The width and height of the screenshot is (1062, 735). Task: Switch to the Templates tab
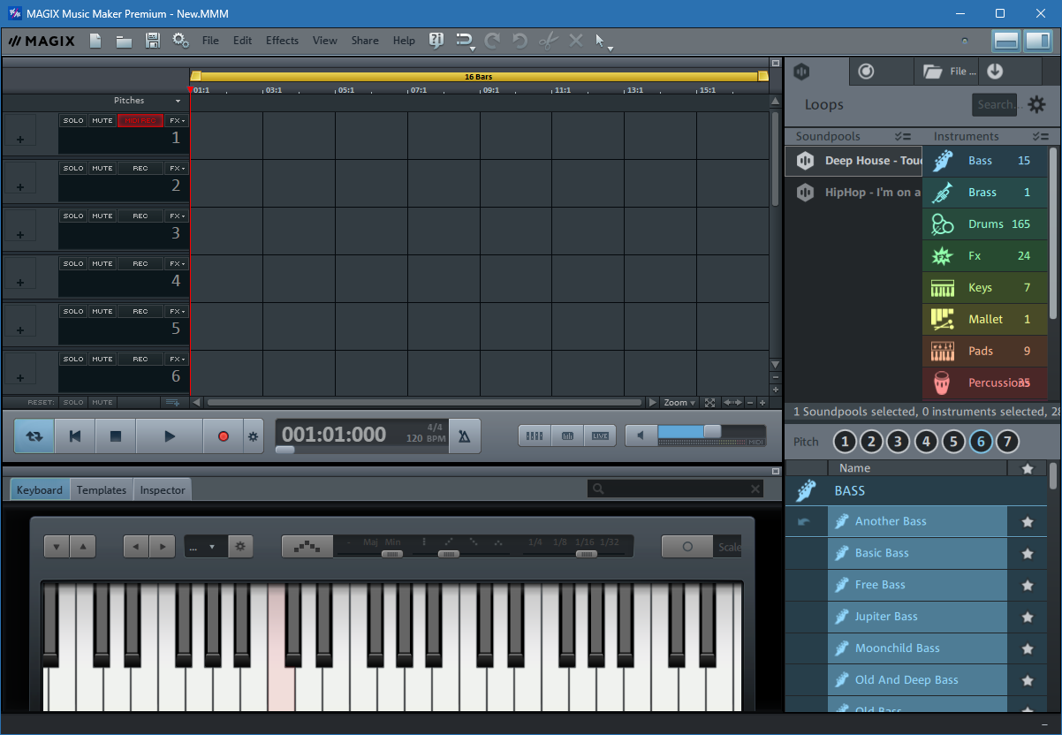(102, 489)
